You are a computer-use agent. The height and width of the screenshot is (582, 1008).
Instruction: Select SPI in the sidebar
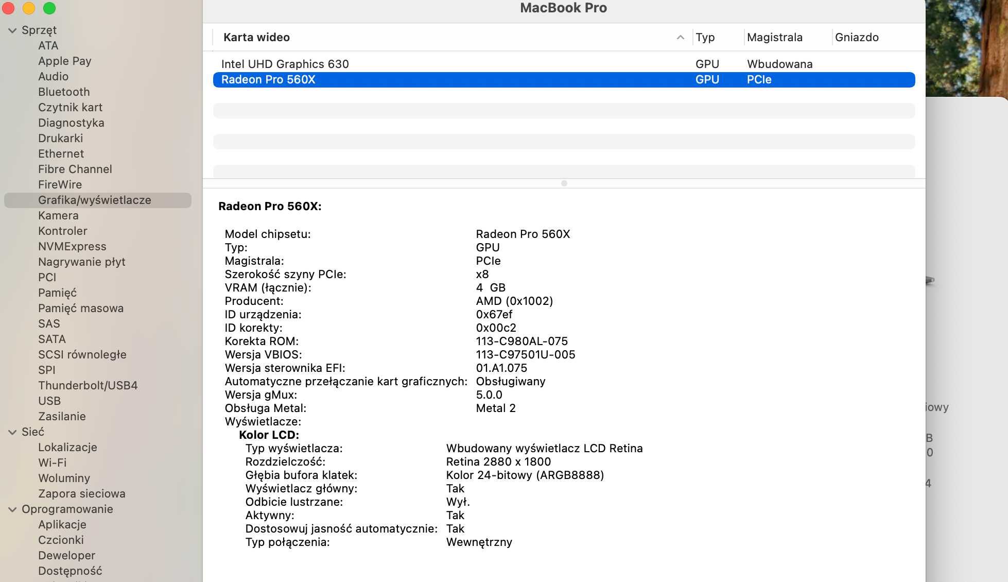[46, 370]
